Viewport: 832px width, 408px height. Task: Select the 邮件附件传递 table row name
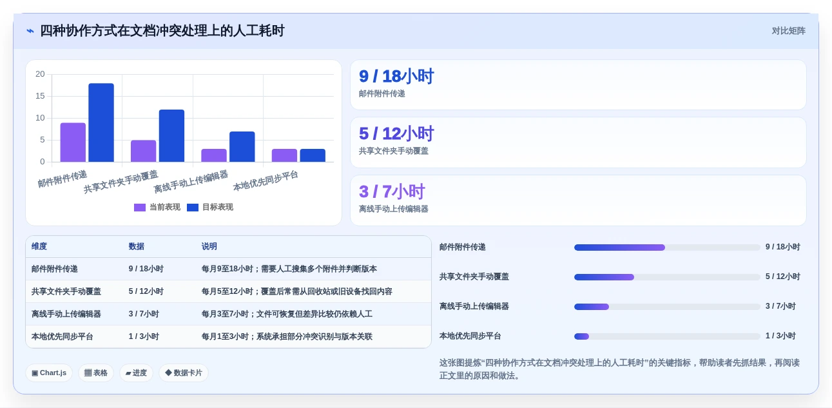coord(55,269)
